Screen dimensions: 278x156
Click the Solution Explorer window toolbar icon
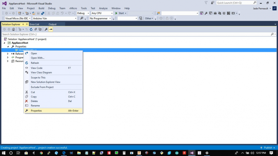click(201, 13)
